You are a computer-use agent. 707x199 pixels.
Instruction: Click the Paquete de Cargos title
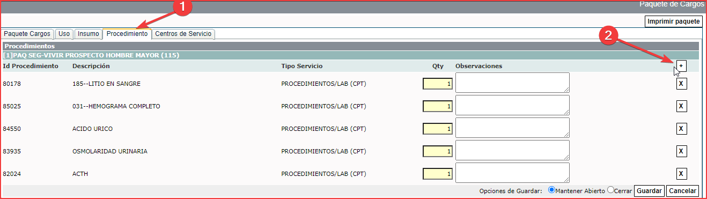pos(672,4)
